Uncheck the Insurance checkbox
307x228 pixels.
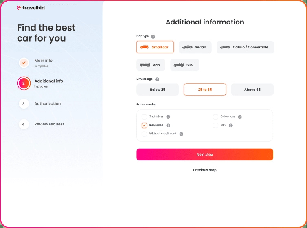click(144, 125)
